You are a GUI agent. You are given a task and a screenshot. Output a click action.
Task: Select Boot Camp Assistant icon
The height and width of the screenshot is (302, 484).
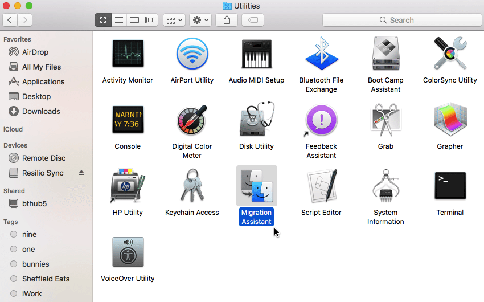tap(385, 54)
